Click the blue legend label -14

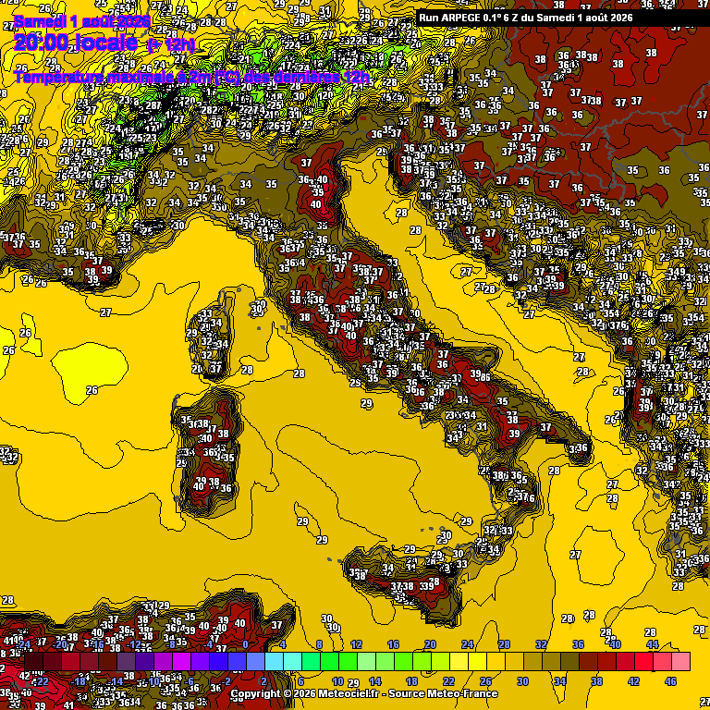[x=116, y=681]
